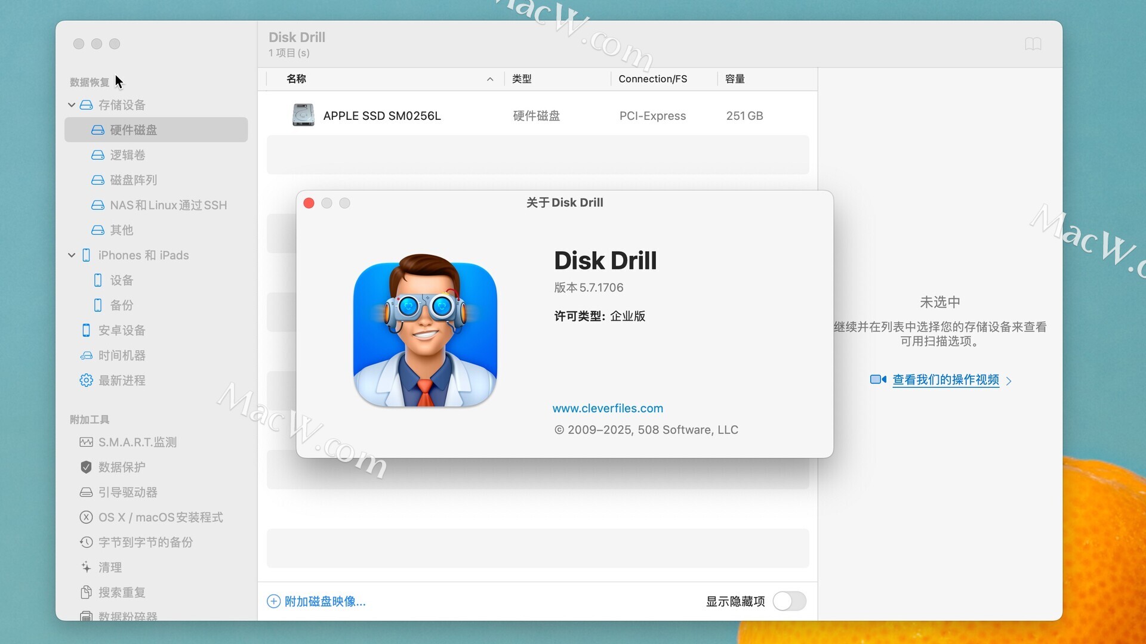Image resolution: width=1146 pixels, height=644 pixels.
Task: Click the 数据粉碎器 shredder icon
Action: coord(86,616)
